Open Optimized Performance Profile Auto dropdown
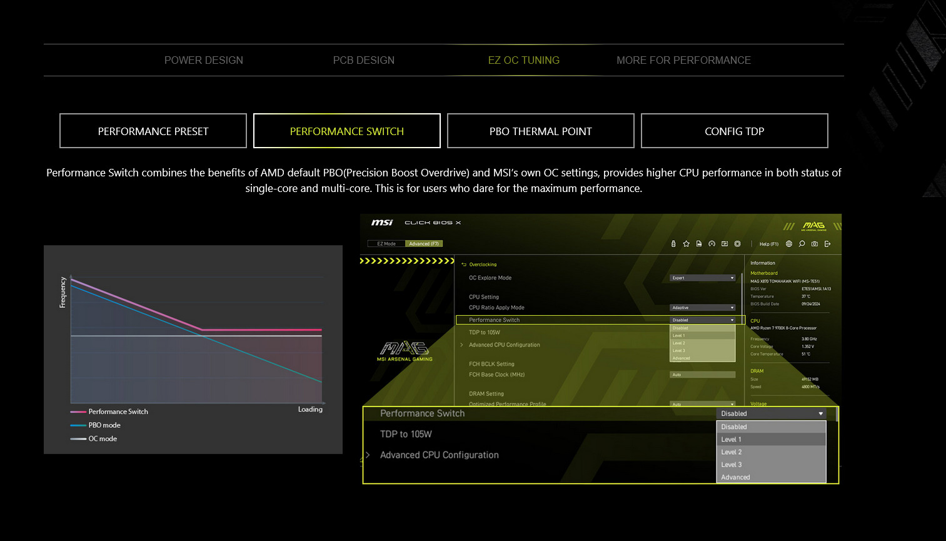The image size is (946, 541). tap(703, 404)
